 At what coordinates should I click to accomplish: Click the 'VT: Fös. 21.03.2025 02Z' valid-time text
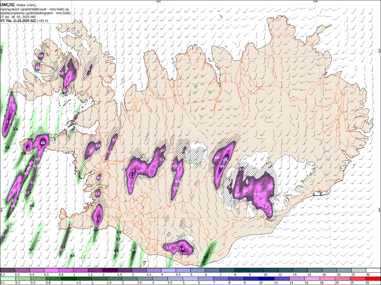[18, 21]
